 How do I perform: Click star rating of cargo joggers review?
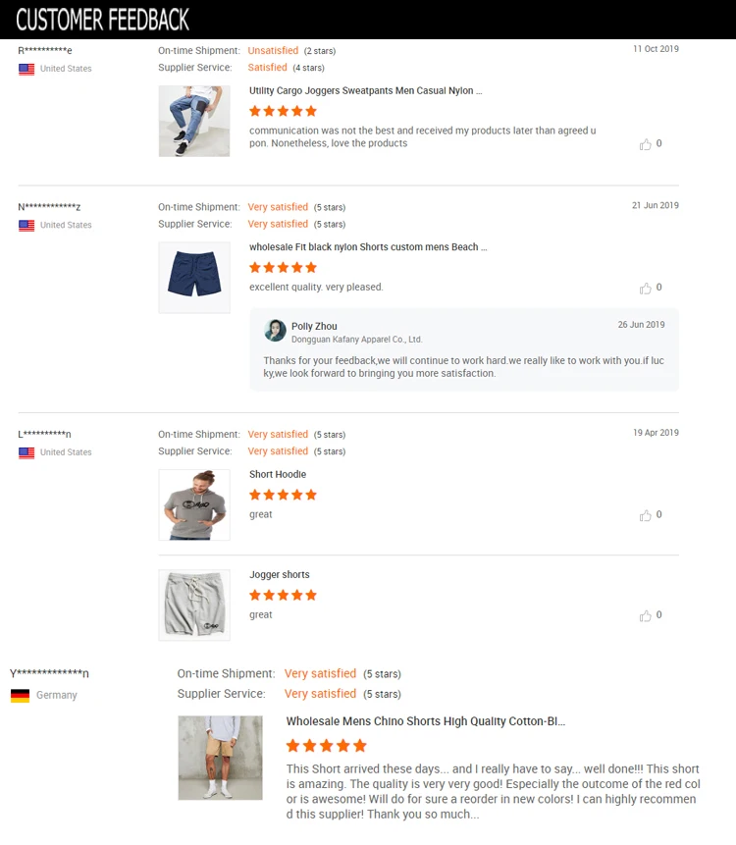[x=283, y=111]
